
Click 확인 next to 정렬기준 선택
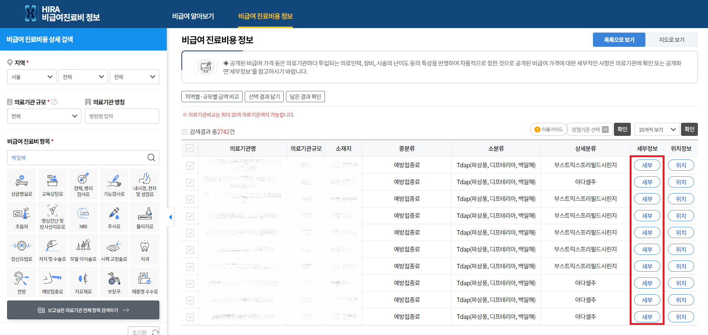click(x=622, y=129)
